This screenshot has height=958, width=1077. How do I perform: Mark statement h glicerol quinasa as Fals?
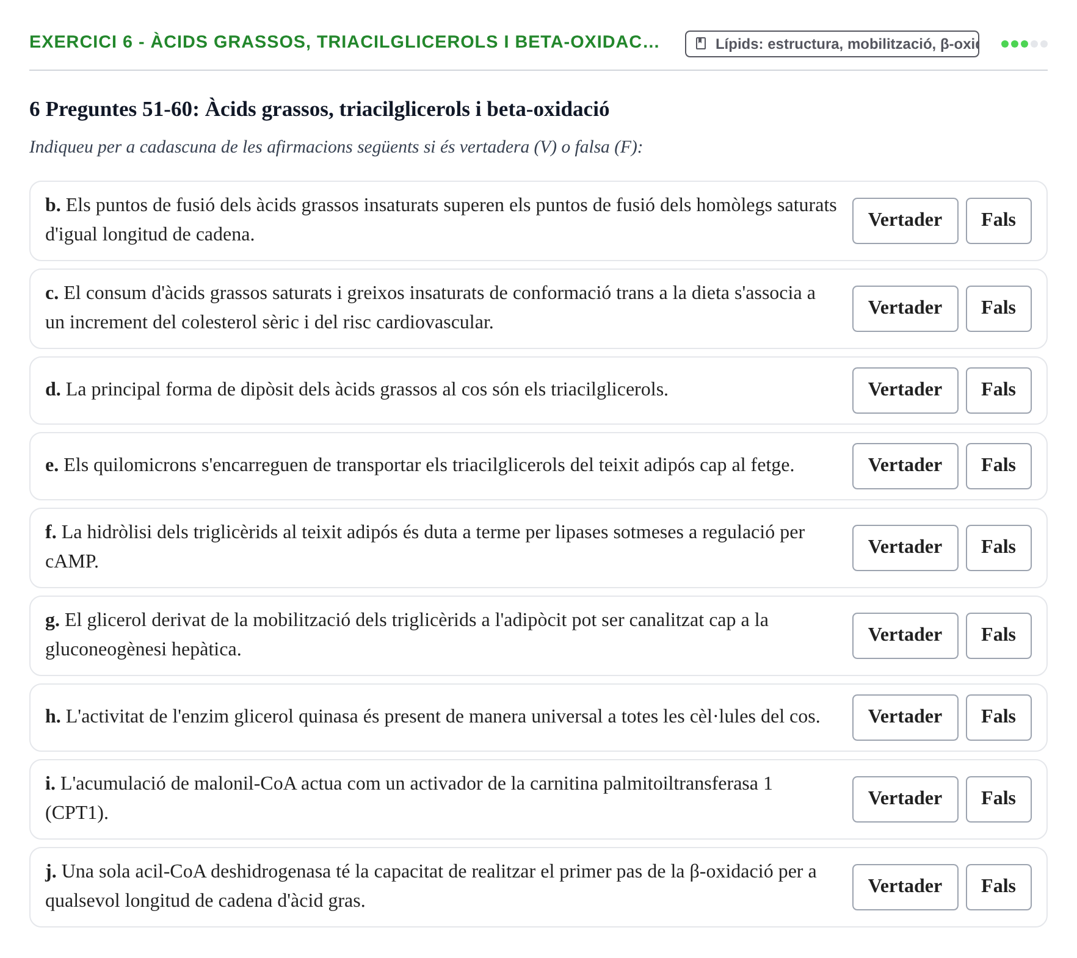(998, 717)
